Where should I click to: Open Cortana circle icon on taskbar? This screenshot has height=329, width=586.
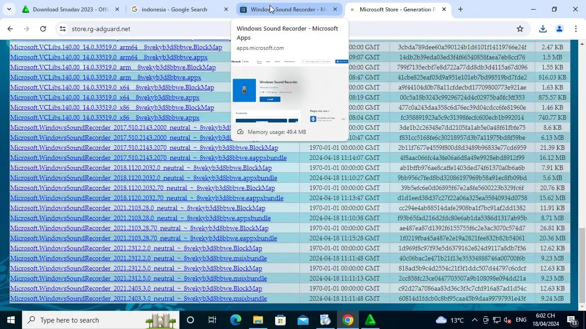[x=190, y=320]
